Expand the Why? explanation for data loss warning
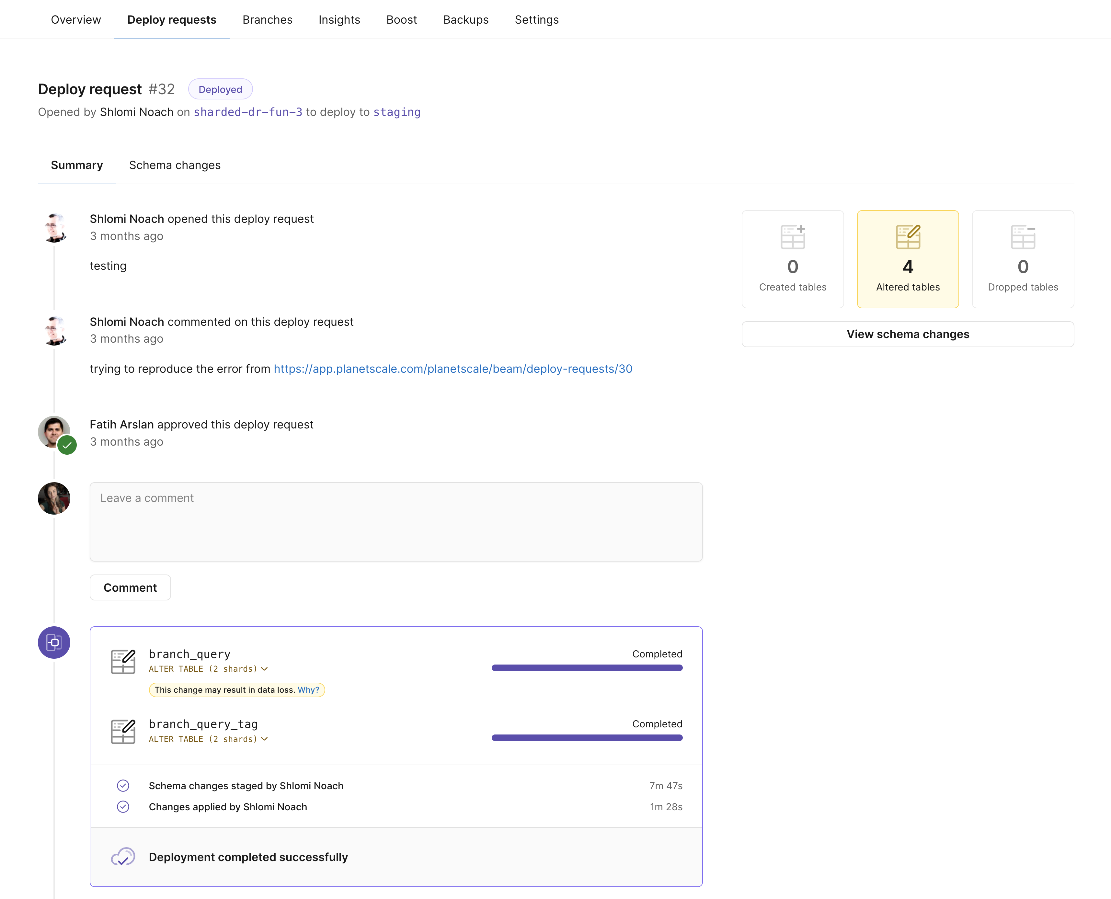The height and width of the screenshot is (899, 1111). (x=308, y=690)
